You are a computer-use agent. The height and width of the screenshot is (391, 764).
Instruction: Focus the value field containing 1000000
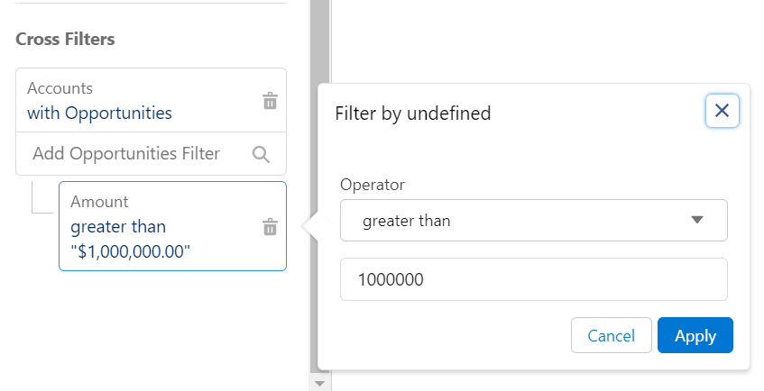coord(533,279)
